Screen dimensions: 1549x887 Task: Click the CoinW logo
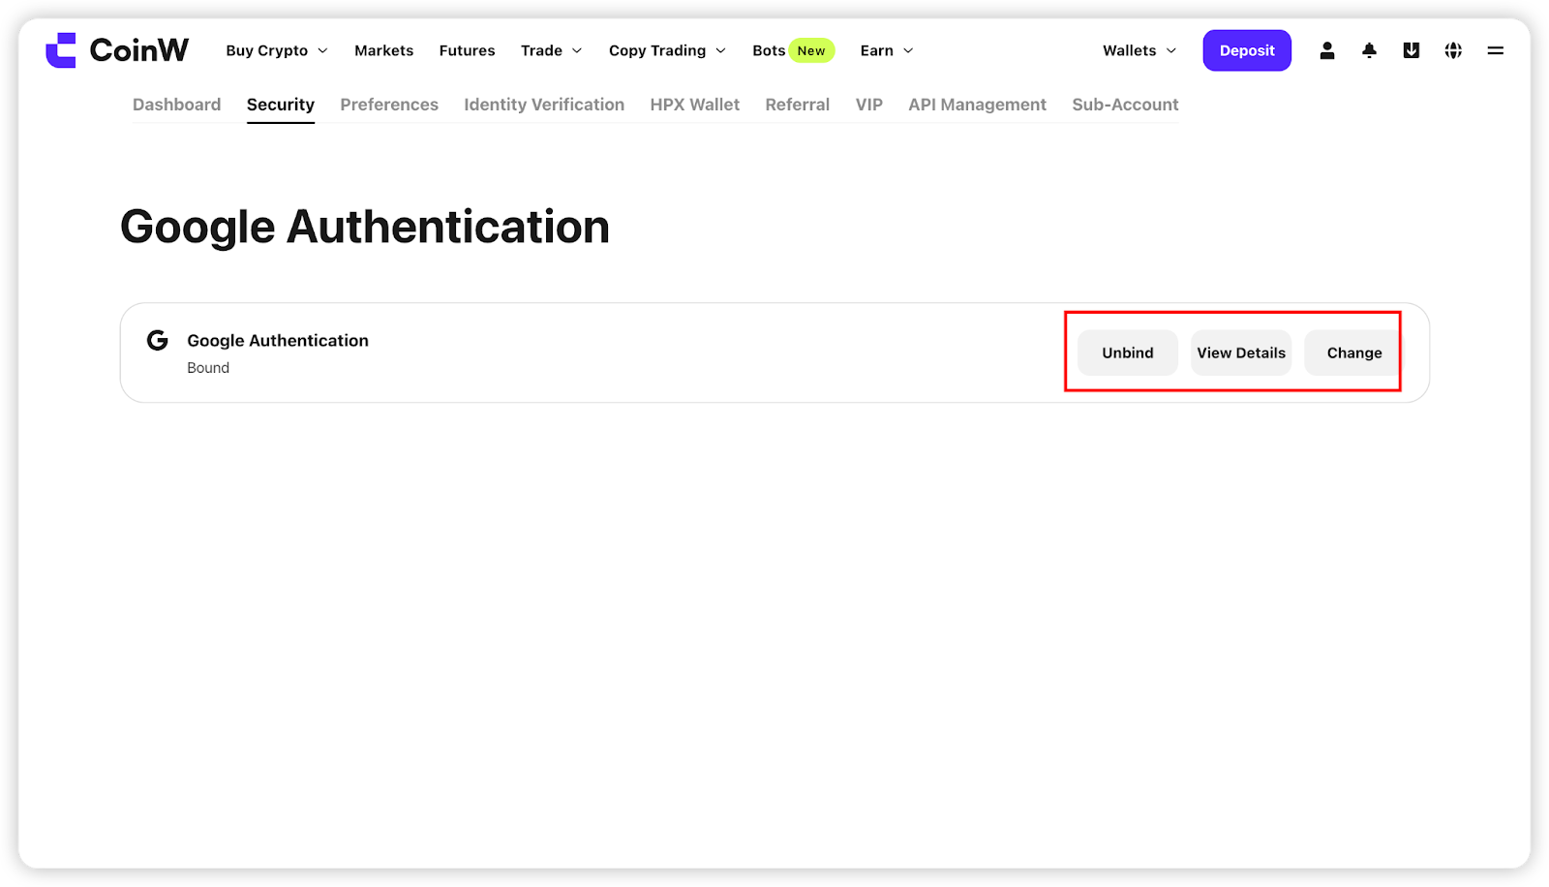[x=117, y=50]
